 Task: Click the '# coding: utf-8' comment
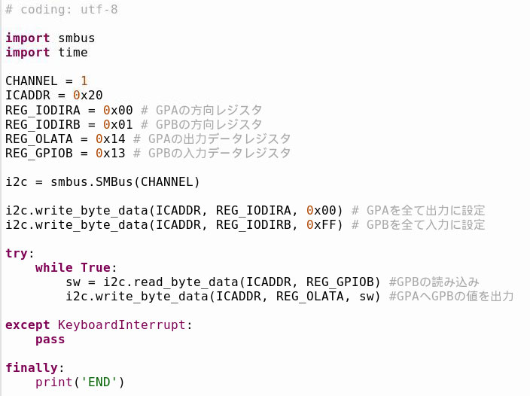(62, 10)
